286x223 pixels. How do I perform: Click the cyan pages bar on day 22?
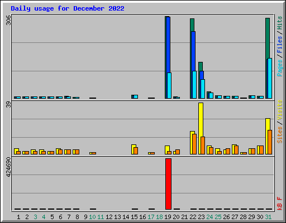click(x=194, y=85)
